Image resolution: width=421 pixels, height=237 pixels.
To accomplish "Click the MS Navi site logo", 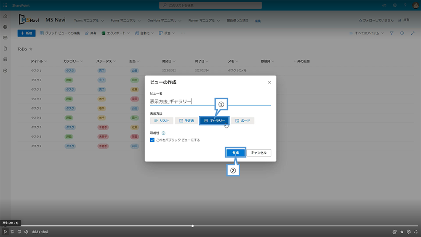I will click(x=29, y=20).
